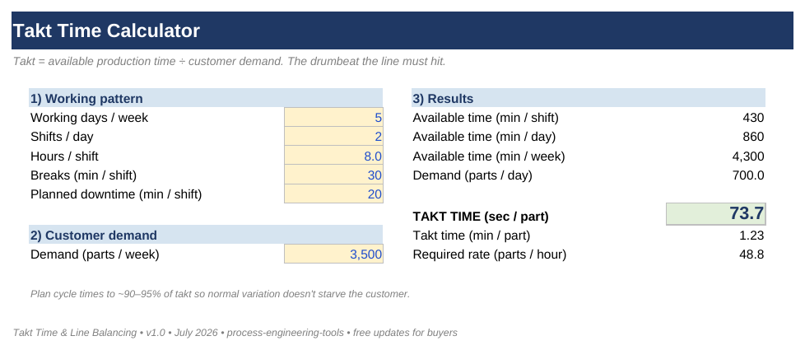
Task: Select the 'Demand (parts / week)' label
Action: pyautogui.click(x=95, y=254)
